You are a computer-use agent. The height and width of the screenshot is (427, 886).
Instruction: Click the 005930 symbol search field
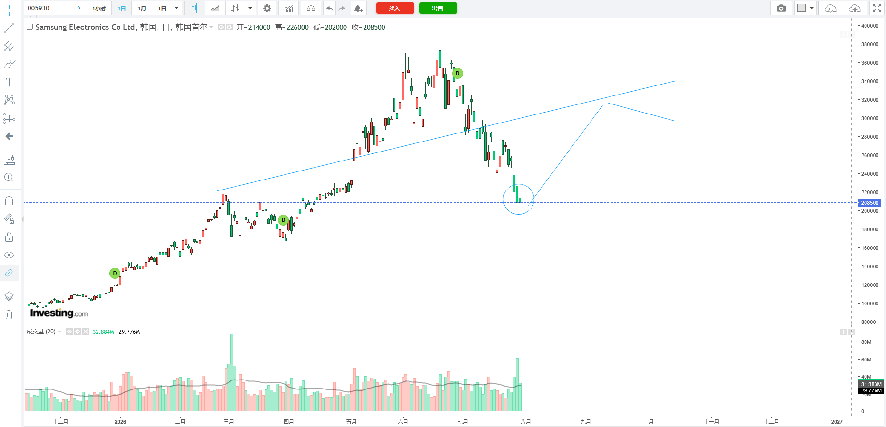[48, 8]
